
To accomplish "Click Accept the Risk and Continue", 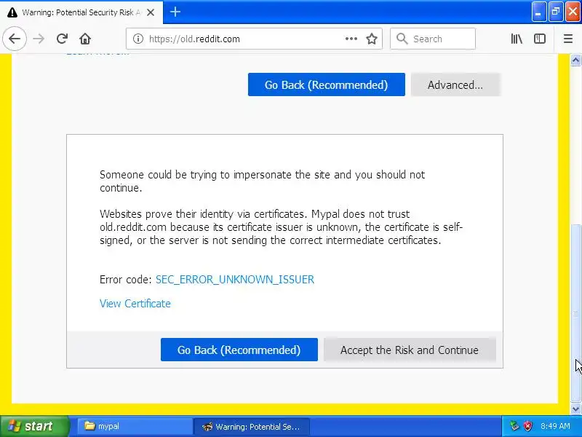I will coord(410,350).
